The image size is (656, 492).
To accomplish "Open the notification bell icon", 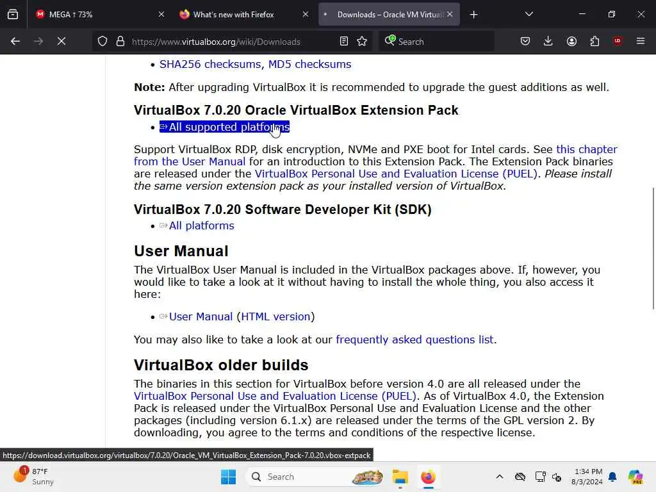I will (612, 477).
